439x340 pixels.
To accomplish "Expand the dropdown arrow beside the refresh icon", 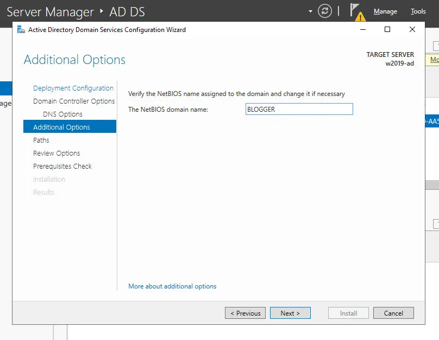I will (310, 11).
